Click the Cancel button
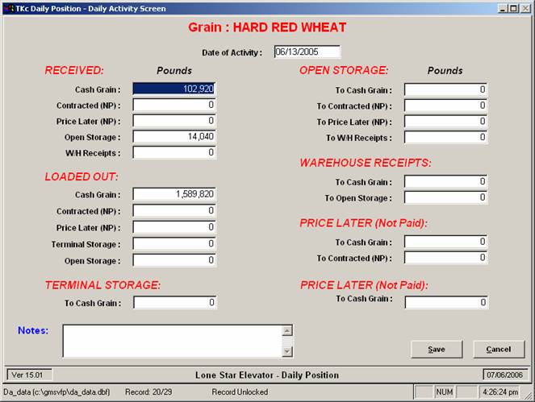Image resolution: width=535 pixels, height=402 pixels. point(499,349)
